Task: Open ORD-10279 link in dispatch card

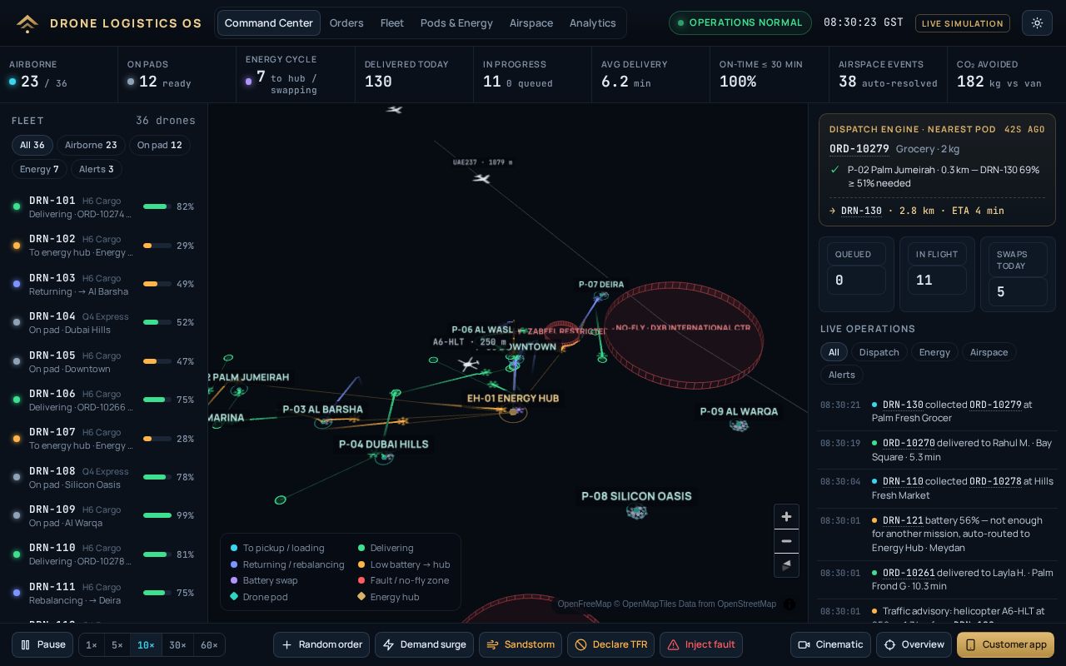Action: coord(859,149)
